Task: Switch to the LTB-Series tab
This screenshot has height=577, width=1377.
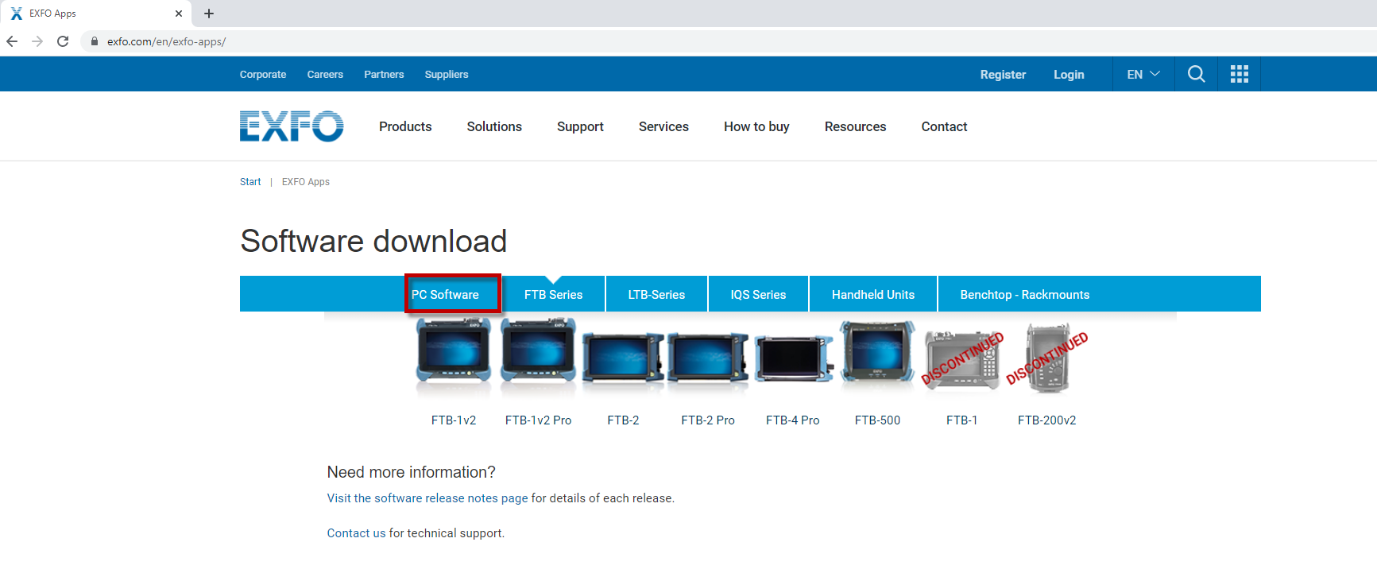Action: [x=656, y=294]
